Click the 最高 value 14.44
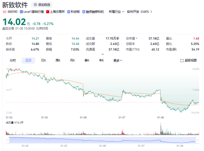Viewport: 204px width, 151px height. [x=75, y=39]
